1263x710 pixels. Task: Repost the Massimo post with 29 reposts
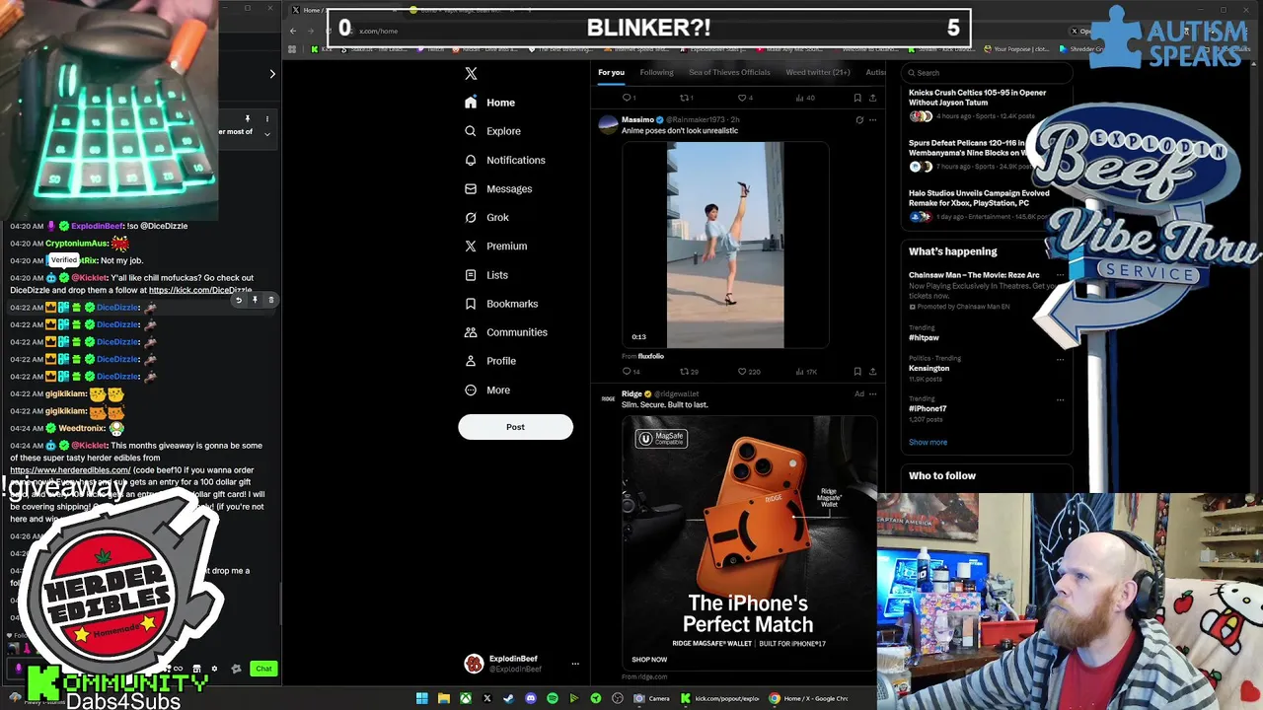pyautogui.click(x=689, y=372)
